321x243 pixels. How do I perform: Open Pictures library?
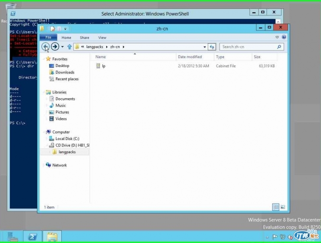click(x=62, y=112)
